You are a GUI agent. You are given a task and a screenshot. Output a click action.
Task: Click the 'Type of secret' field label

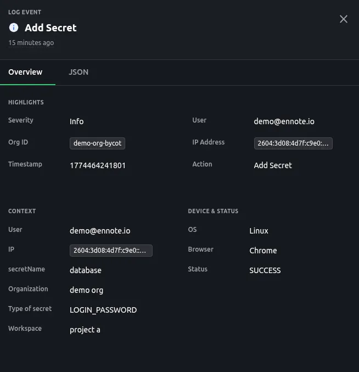pyautogui.click(x=30, y=308)
